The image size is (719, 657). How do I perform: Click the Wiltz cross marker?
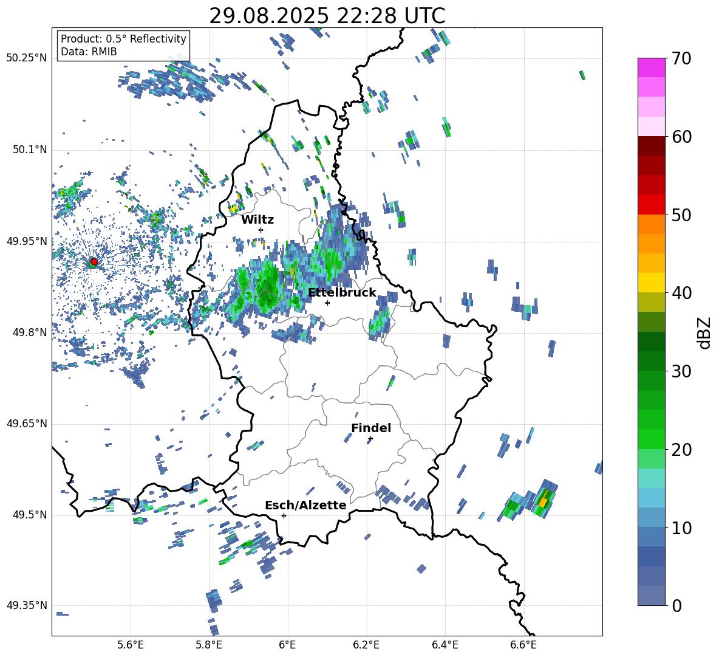(x=261, y=230)
